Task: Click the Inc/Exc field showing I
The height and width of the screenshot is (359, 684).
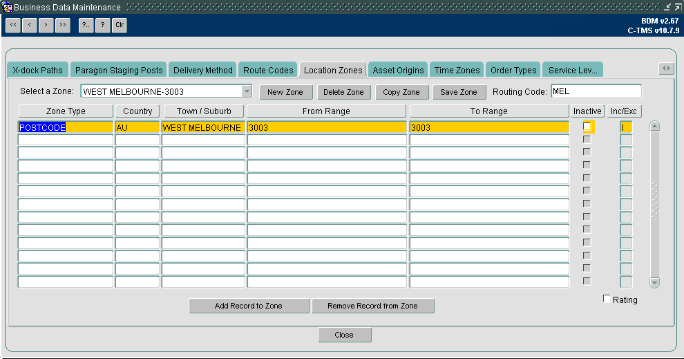Action: coord(626,127)
